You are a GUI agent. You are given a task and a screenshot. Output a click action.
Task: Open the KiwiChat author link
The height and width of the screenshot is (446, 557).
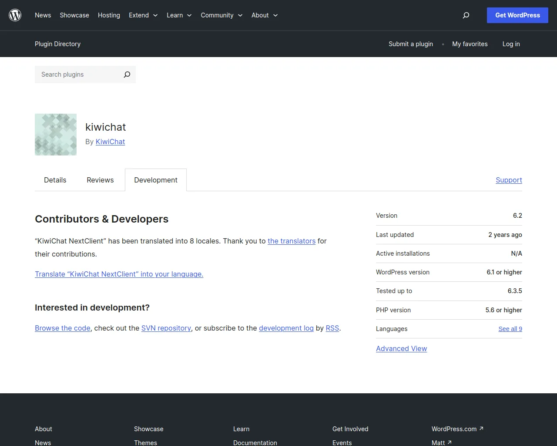click(110, 142)
